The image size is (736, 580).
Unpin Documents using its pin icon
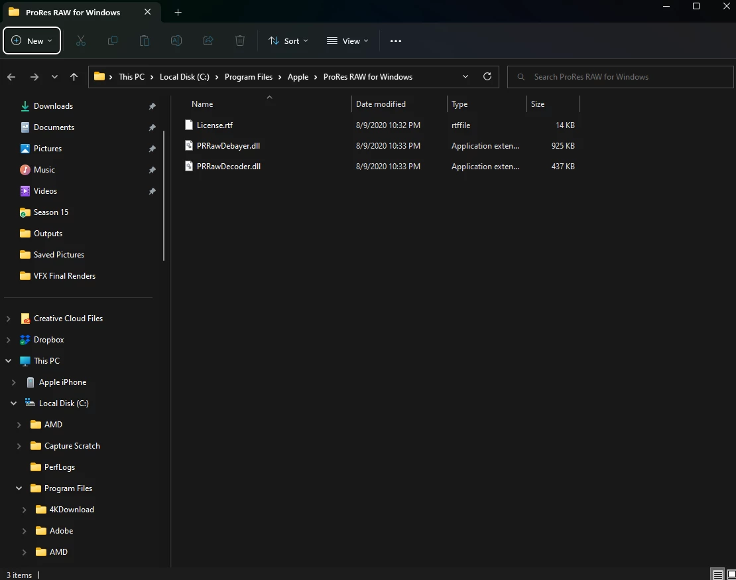[152, 127]
